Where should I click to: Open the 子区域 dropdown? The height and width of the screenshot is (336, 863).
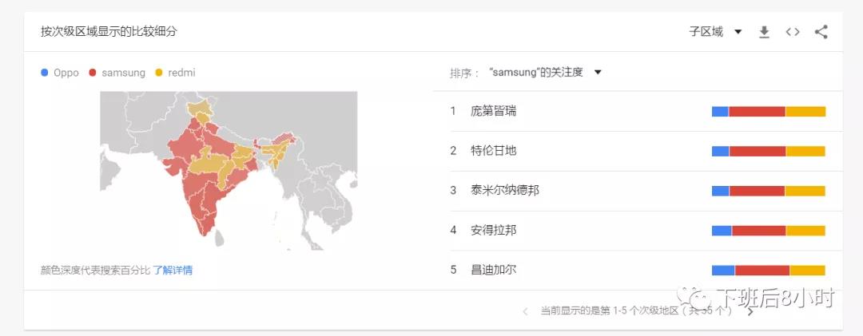click(715, 32)
